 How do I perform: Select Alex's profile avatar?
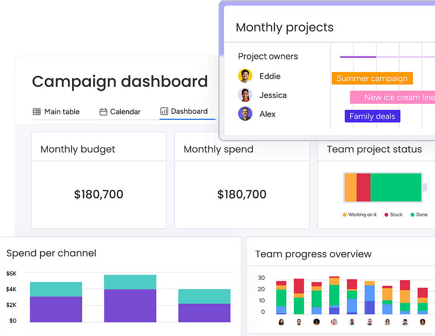(245, 114)
